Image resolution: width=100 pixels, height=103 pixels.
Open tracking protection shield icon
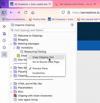pyautogui.click(x=63, y=13)
